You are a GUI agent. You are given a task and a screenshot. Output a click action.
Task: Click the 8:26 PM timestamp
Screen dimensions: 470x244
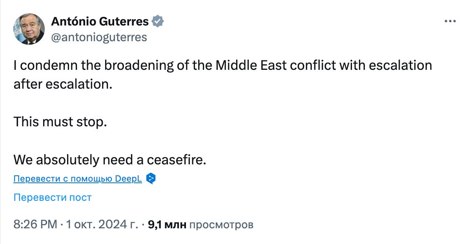[x=35, y=225]
